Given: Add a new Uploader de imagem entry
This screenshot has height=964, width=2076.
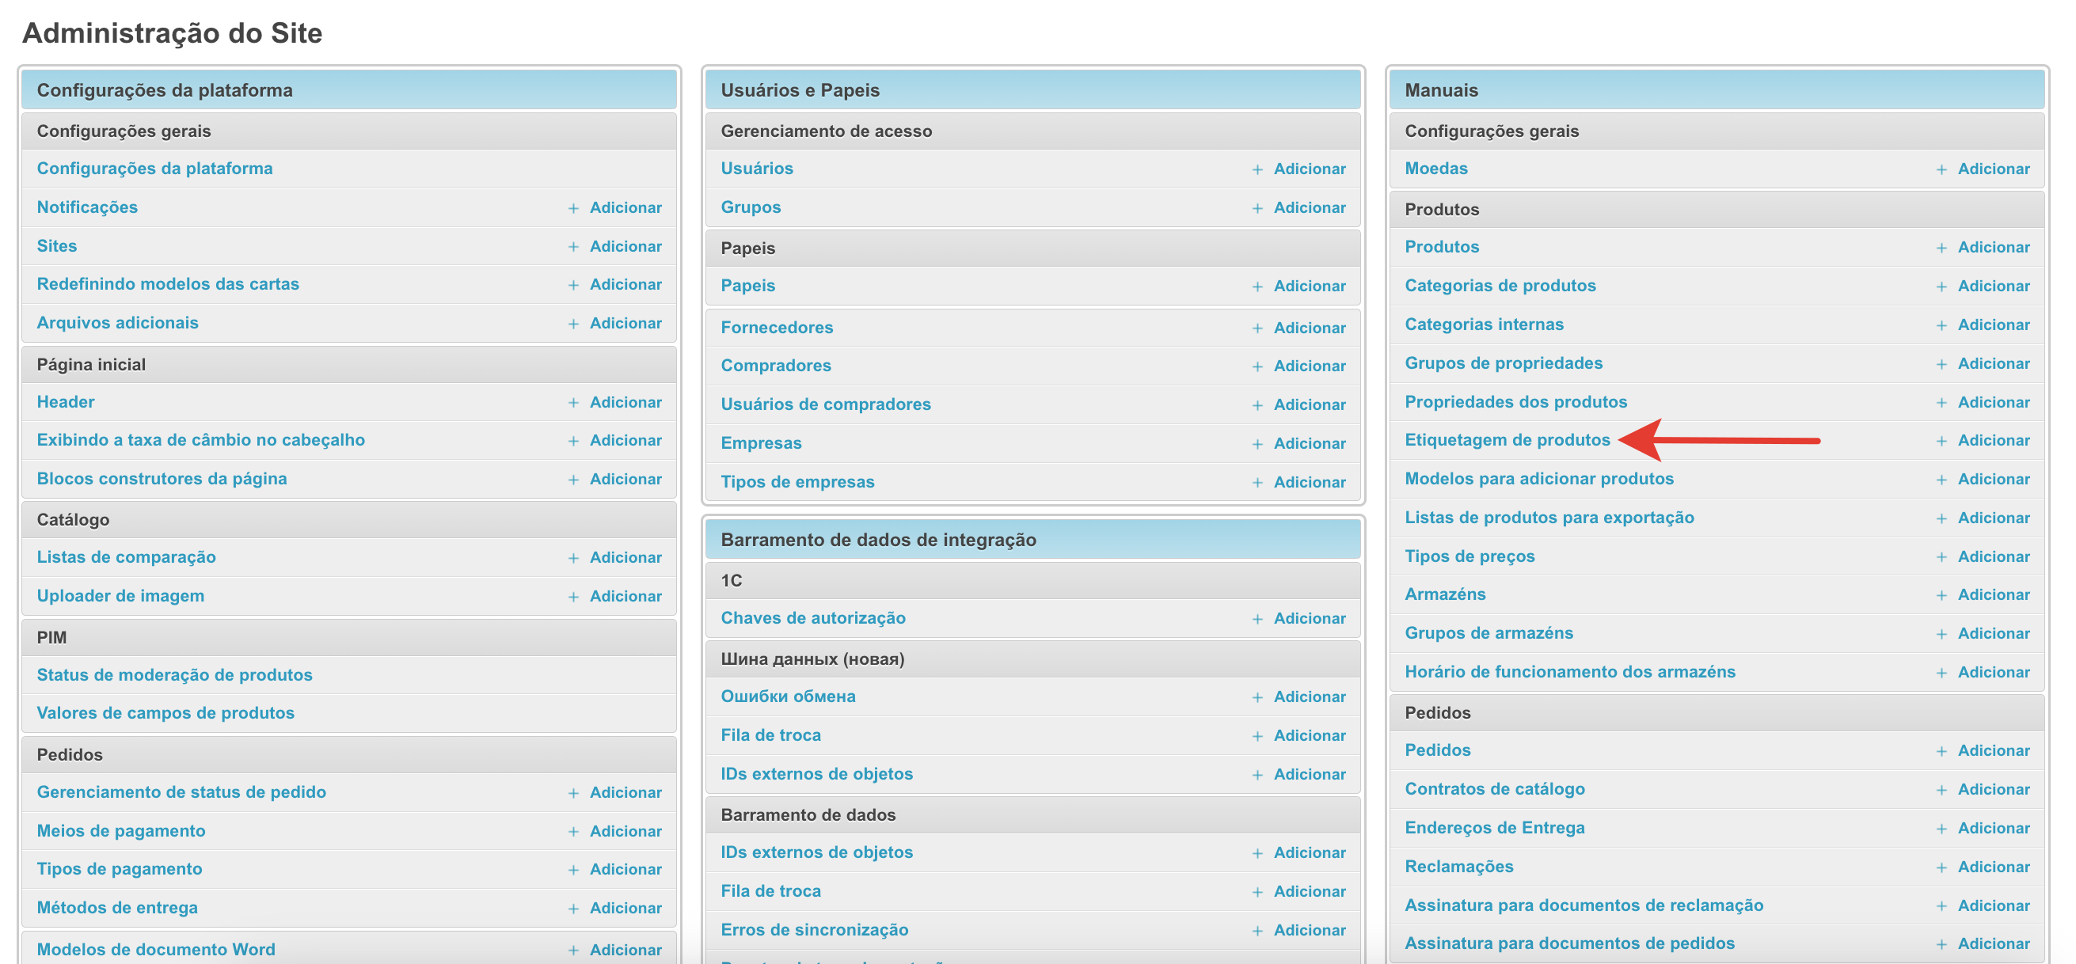Looking at the screenshot, I should [x=625, y=596].
